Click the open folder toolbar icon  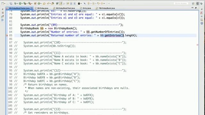click(53, 4)
